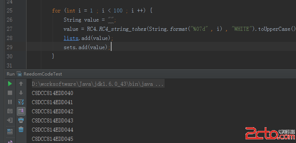
Task: Toggle soft-wrap for console output
Action: tap(21, 102)
